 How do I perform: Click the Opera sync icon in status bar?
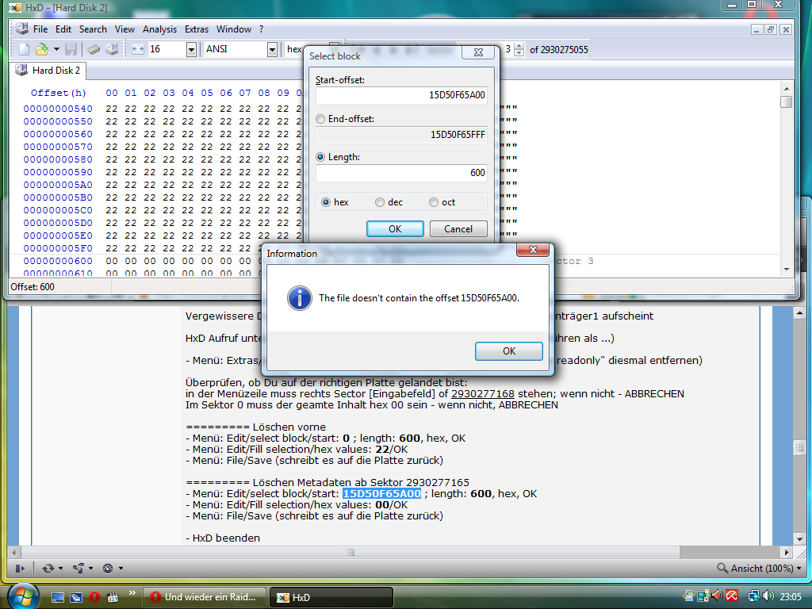click(x=48, y=569)
